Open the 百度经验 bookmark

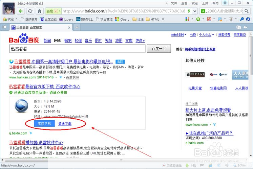(48, 19)
